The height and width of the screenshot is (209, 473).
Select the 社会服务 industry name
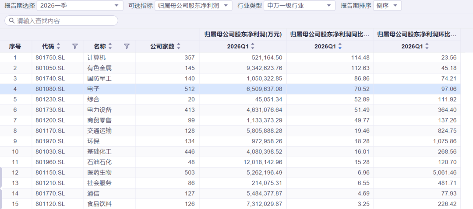(99, 183)
